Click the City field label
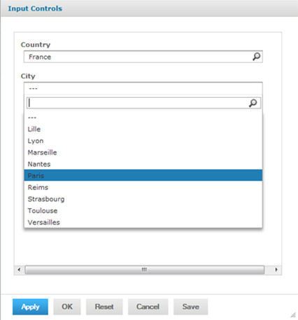Screen dimensions: 298x320 click(x=28, y=76)
